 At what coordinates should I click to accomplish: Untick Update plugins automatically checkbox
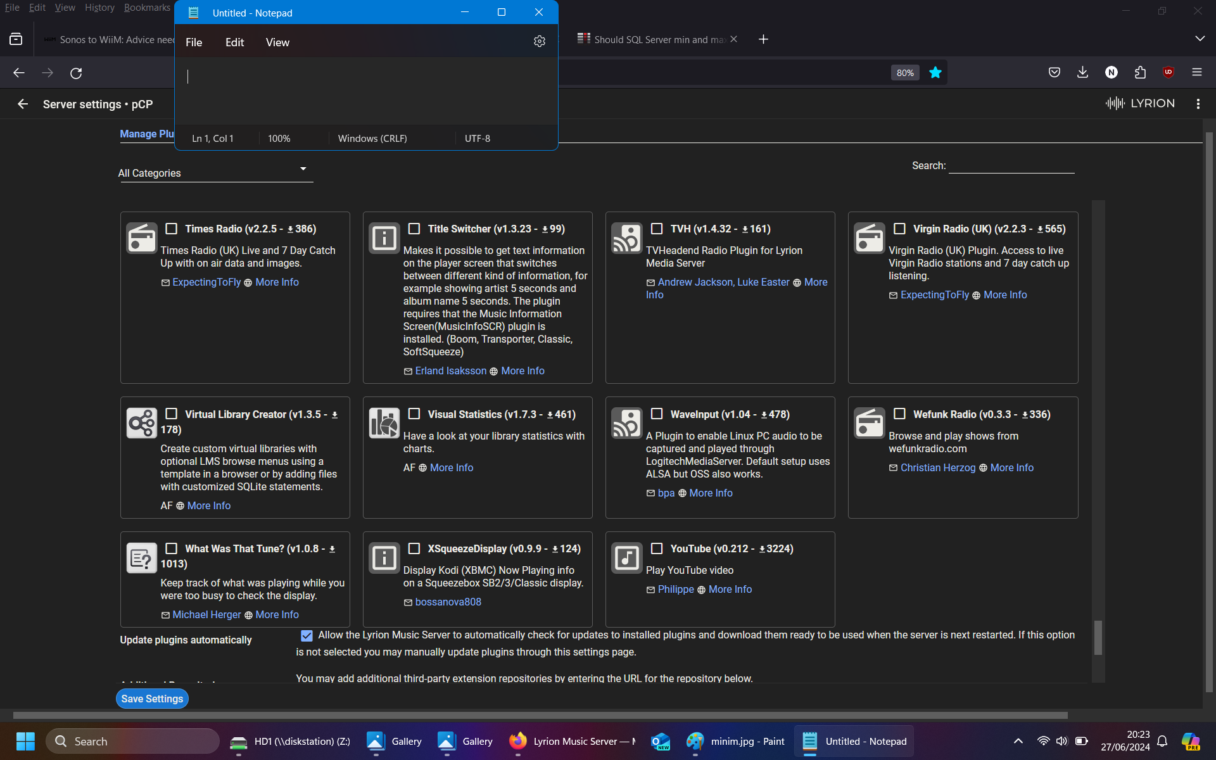pyautogui.click(x=307, y=635)
